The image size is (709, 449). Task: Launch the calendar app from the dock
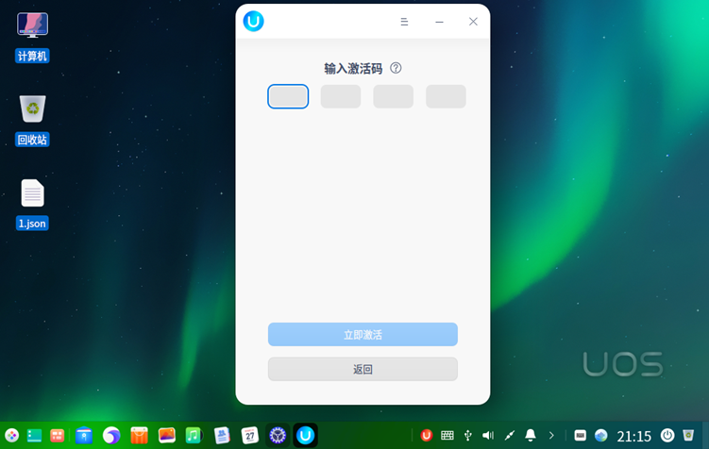(x=249, y=435)
